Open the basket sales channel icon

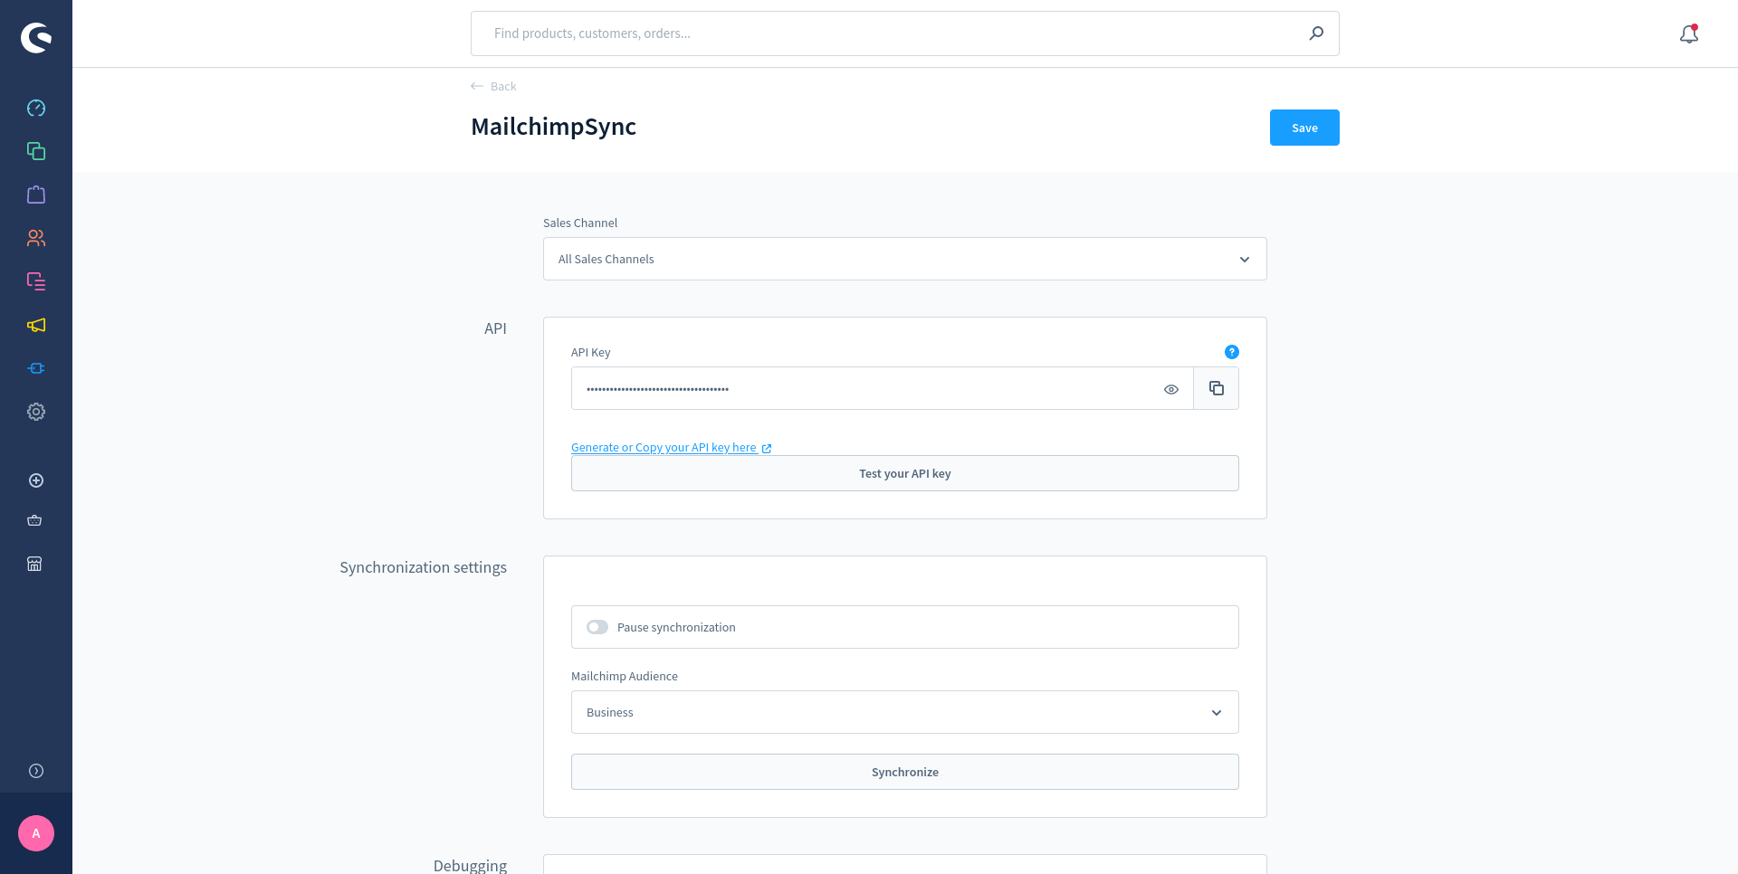[x=34, y=520]
